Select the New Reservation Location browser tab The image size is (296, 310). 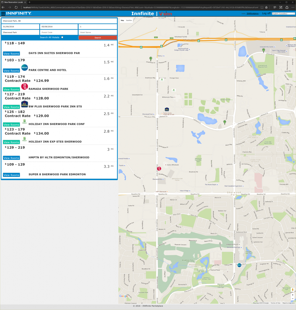point(13,2)
